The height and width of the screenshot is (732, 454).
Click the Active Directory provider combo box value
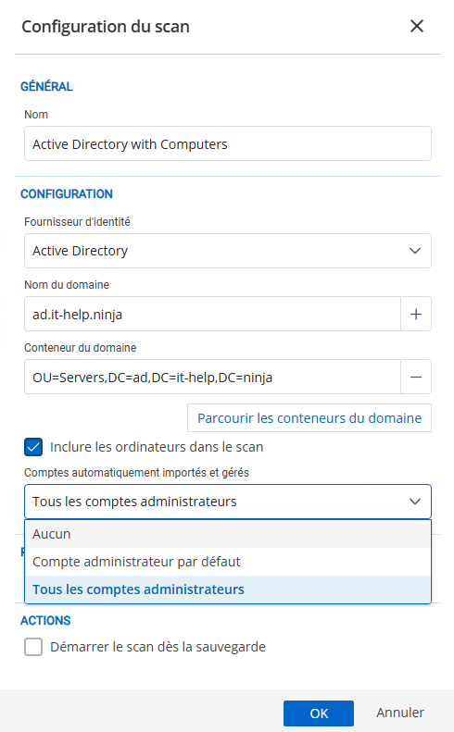(80, 251)
